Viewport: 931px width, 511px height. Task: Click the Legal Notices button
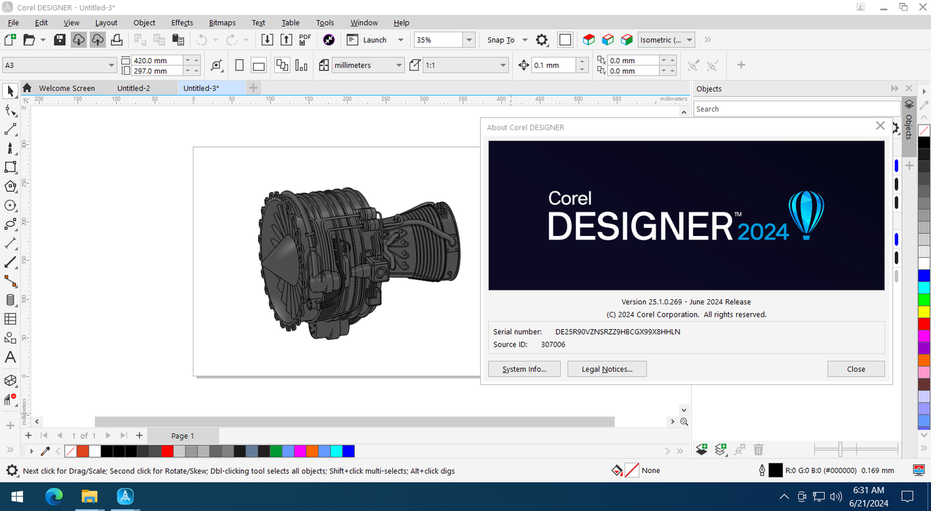(x=607, y=369)
